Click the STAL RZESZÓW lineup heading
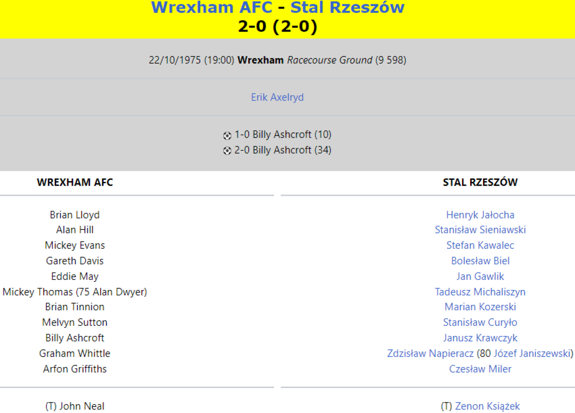The width and height of the screenshot is (575, 413). pos(480,182)
